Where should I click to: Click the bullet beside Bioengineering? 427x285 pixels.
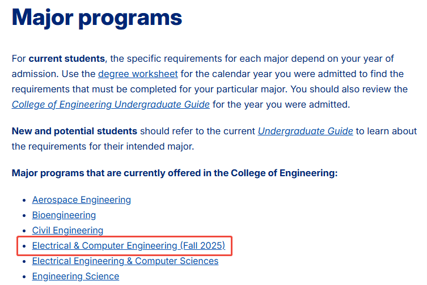point(24,215)
